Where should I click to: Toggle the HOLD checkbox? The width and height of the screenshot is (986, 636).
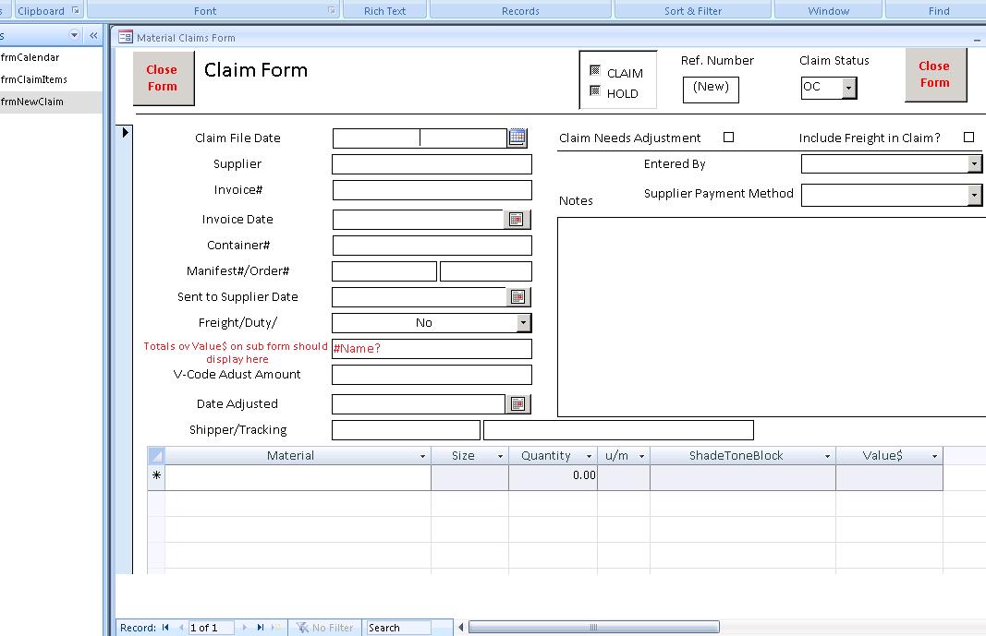[595, 91]
